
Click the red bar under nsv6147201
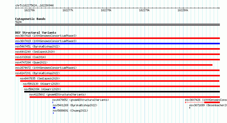tap(118, 76)
